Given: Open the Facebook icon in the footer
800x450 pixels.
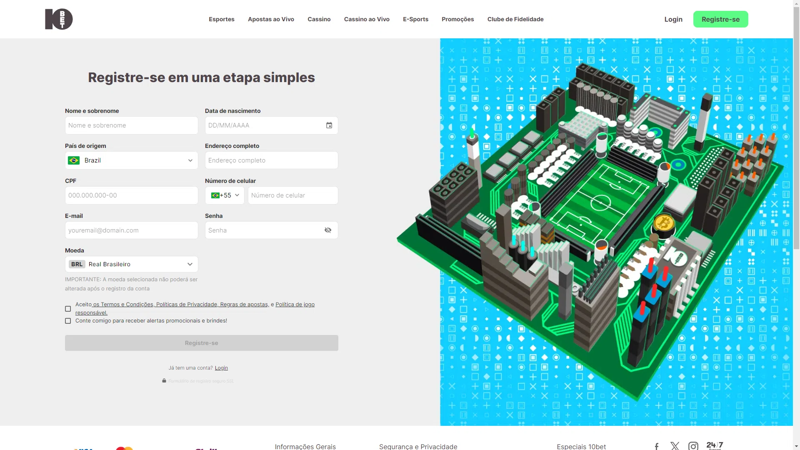Looking at the screenshot, I should click(657, 446).
